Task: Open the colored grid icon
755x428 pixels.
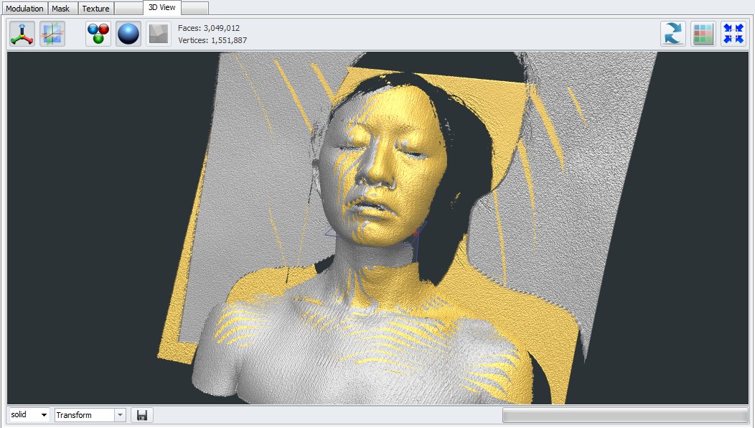Action: click(703, 34)
